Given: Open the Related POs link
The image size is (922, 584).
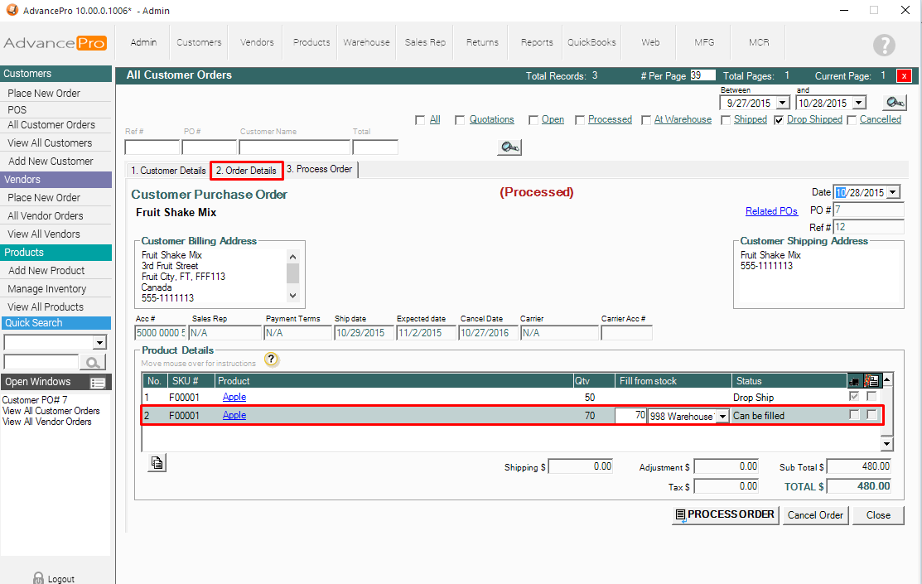Looking at the screenshot, I should (x=771, y=211).
